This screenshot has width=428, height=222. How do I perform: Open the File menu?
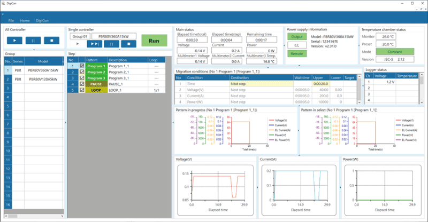point(11,20)
